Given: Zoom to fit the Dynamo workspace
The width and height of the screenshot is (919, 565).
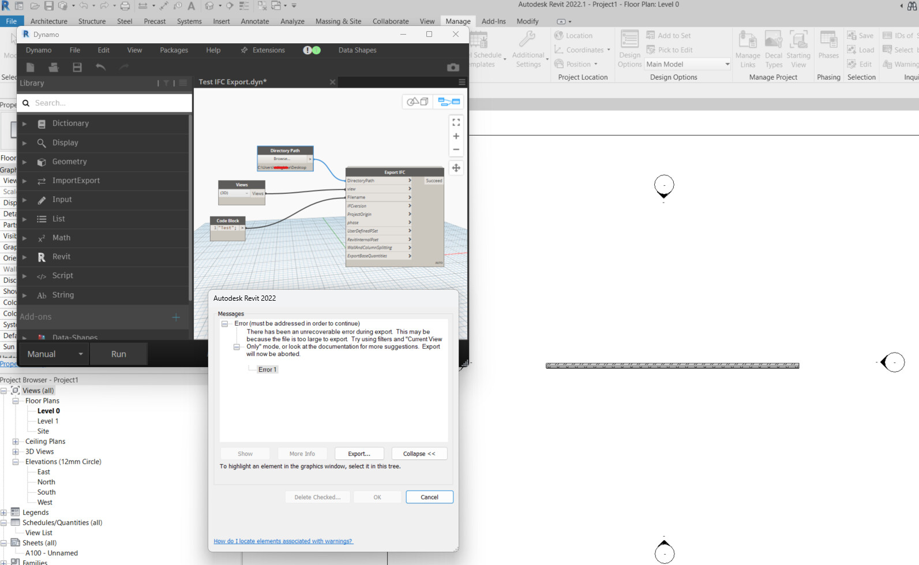Looking at the screenshot, I should (x=456, y=122).
